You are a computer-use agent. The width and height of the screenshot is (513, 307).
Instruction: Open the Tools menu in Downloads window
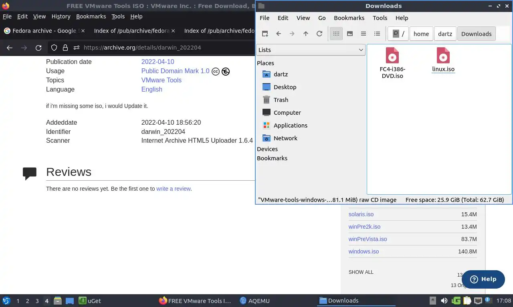point(380,18)
